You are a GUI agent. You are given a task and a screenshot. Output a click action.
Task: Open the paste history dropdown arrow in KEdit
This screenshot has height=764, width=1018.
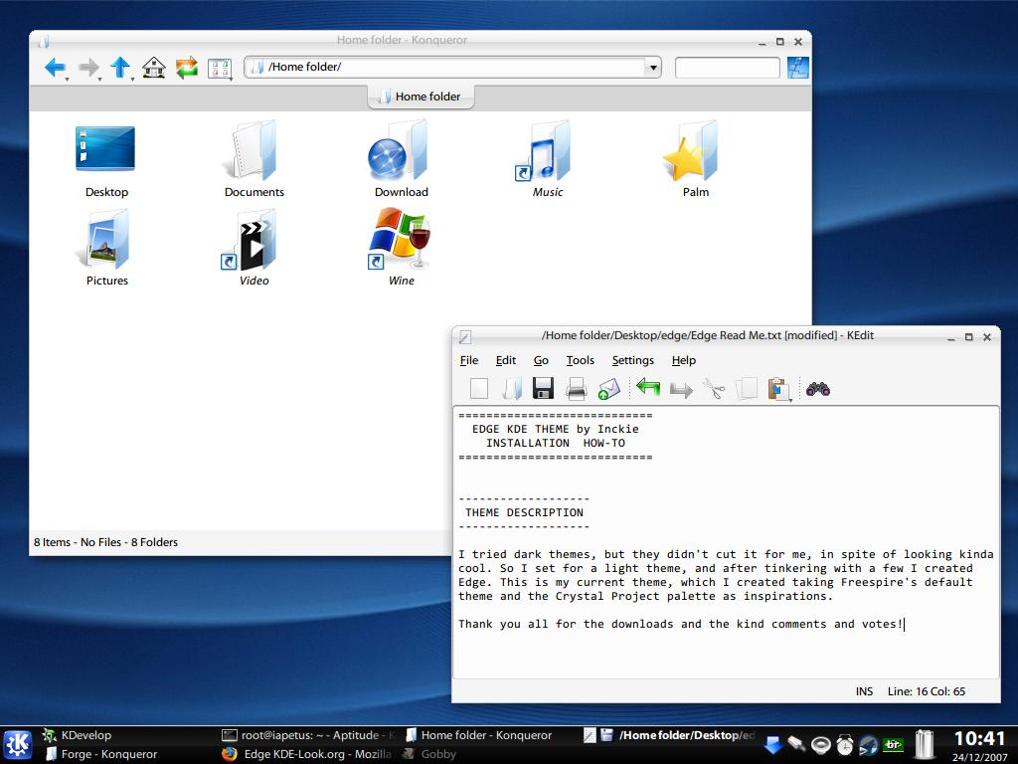[790, 400]
